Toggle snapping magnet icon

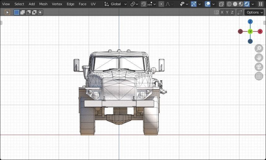144,4
